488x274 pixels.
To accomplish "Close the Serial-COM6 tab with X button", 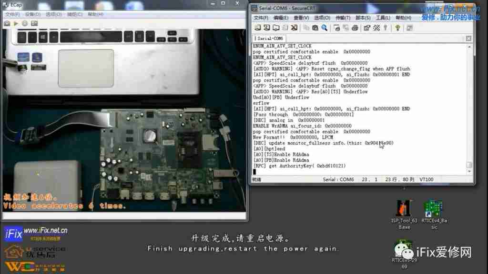I will pos(469,38).
